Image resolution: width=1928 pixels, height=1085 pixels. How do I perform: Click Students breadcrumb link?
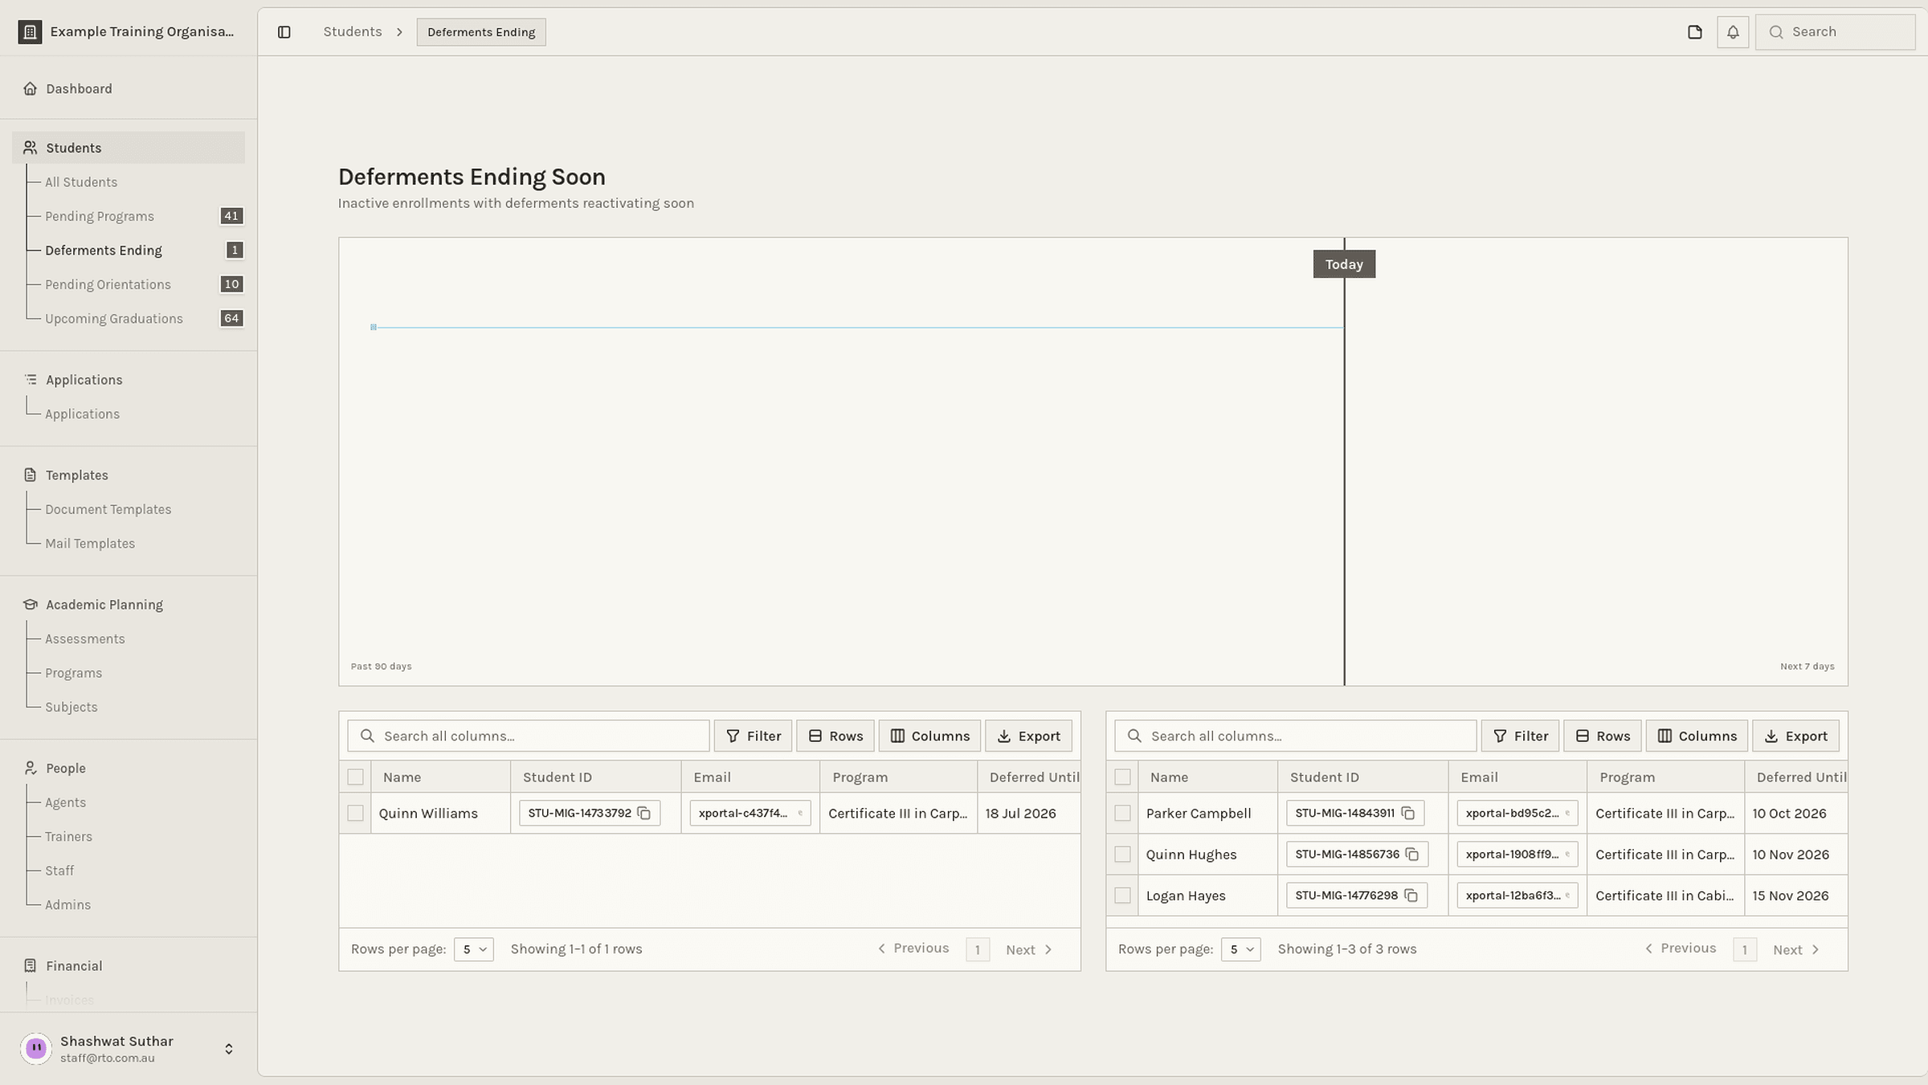353,32
